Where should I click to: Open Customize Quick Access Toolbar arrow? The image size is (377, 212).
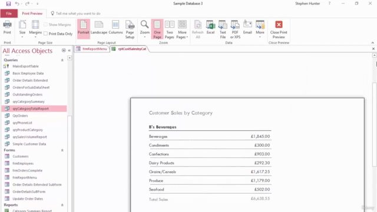point(38,4)
